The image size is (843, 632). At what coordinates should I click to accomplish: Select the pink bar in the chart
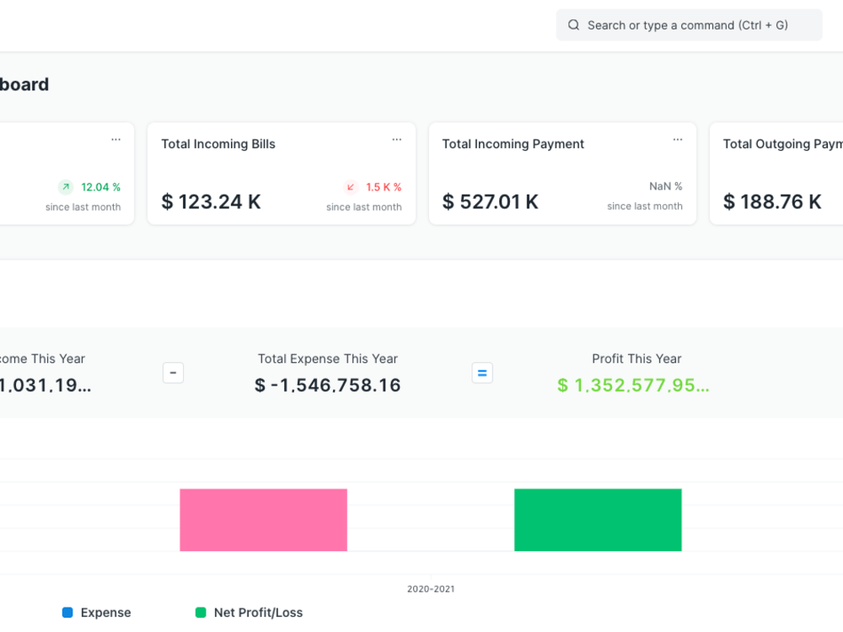click(x=263, y=519)
